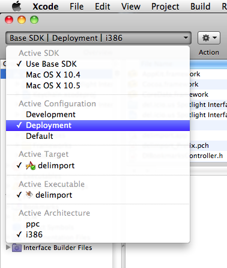227x268 pixels.
Task: Zoom window with green button
Action: [x=34, y=20]
